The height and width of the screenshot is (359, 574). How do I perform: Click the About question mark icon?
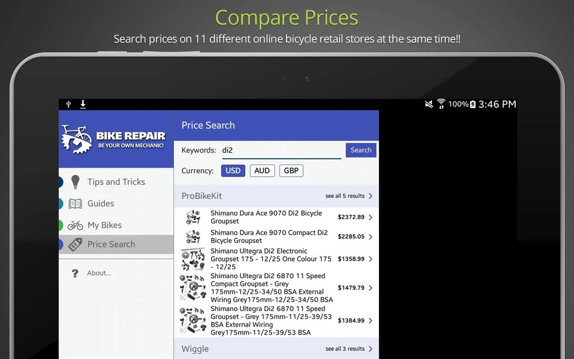(75, 273)
